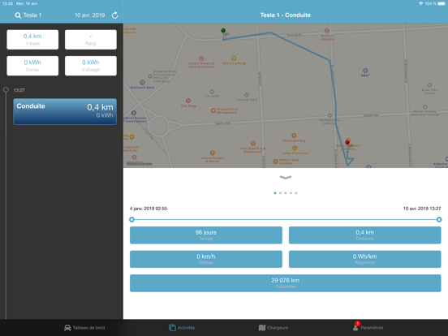Viewport: 448px width, 336px height.
Task: Switch to the Paramètres tab
Action: pos(368,327)
